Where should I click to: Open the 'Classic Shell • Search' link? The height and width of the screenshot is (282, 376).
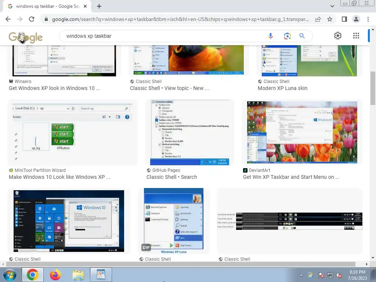(x=172, y=177)
